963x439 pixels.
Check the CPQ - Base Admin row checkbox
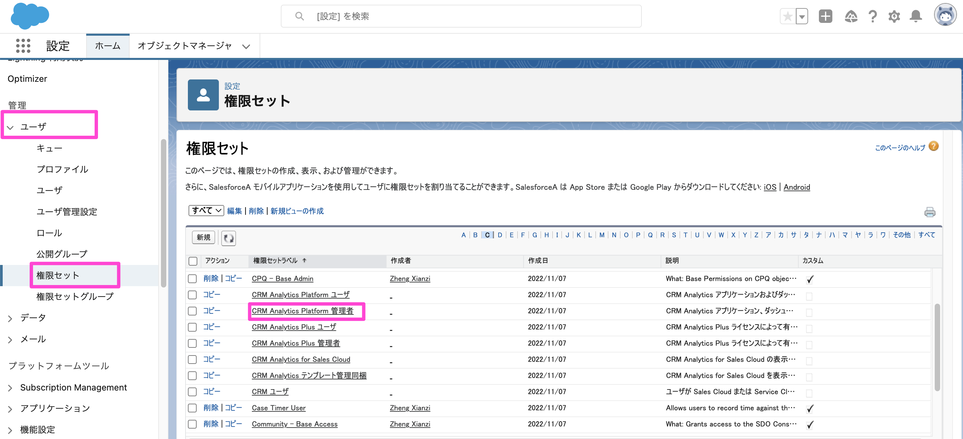pyautogui.click(x=193, y=279)
